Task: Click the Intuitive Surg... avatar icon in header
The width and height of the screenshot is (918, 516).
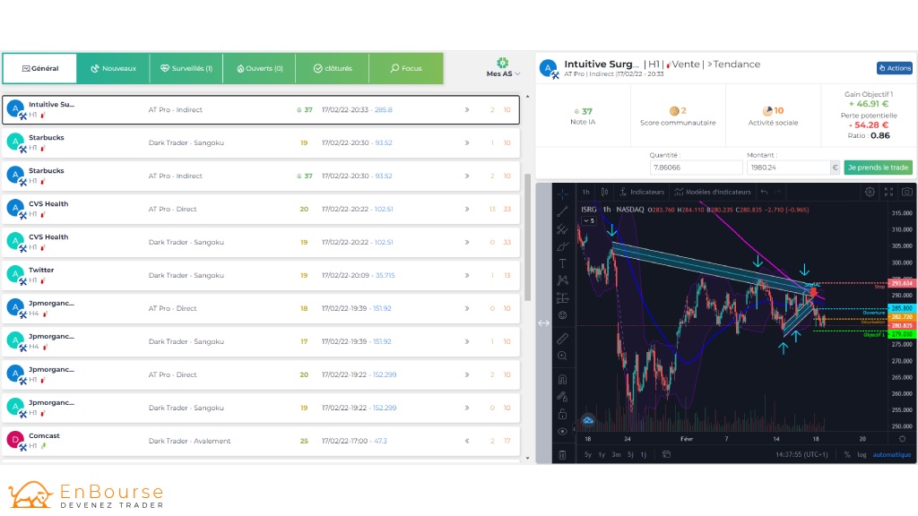Action: click(548, 68)
